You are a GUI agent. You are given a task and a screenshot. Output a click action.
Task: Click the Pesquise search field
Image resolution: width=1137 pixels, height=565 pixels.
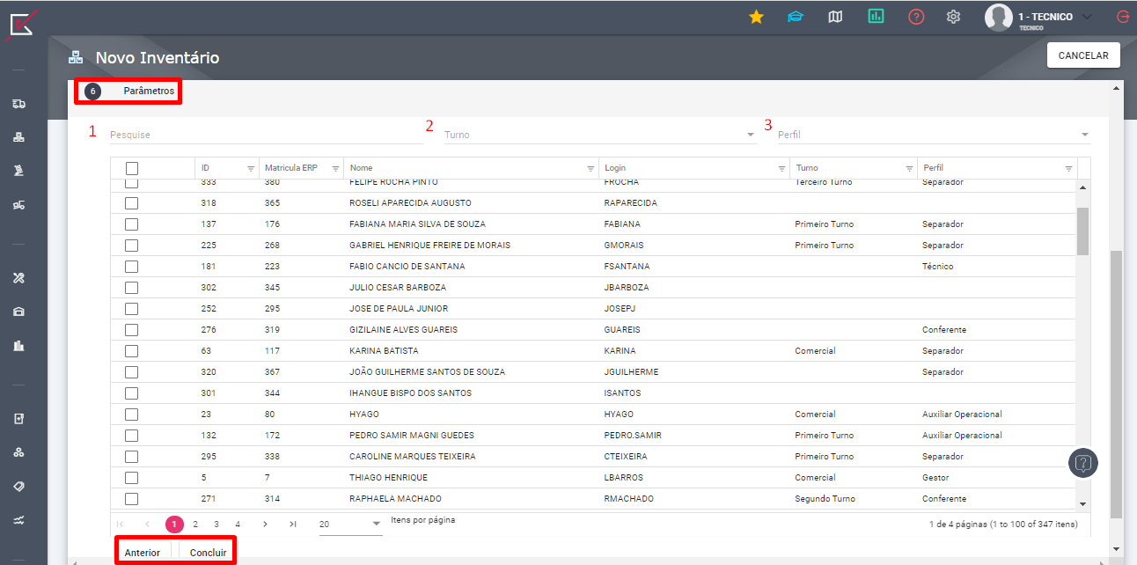click(x=266, y=135)
